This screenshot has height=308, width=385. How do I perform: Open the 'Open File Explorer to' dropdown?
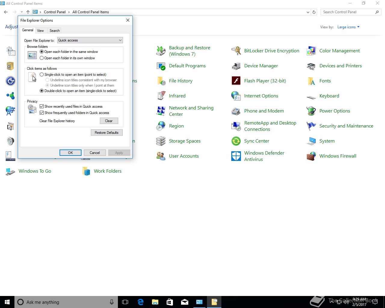pyautogui.click(x=90, y=40)
